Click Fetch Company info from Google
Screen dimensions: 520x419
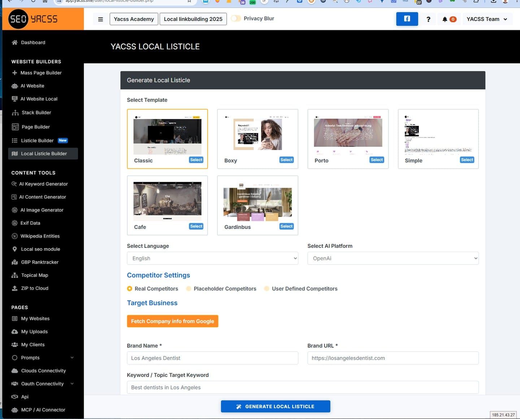click(173, 321)
